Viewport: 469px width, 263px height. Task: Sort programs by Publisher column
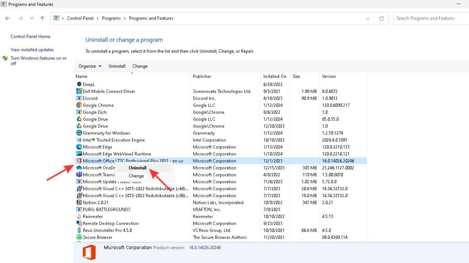(x=226, y=76)
